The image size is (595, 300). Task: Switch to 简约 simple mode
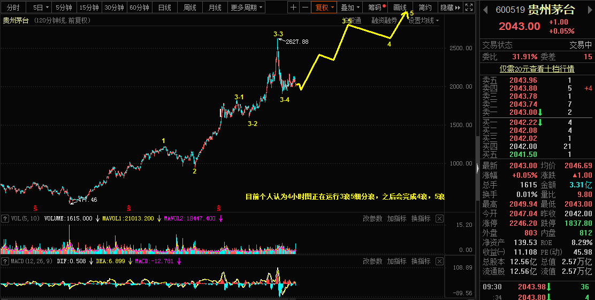click(425, 7)
